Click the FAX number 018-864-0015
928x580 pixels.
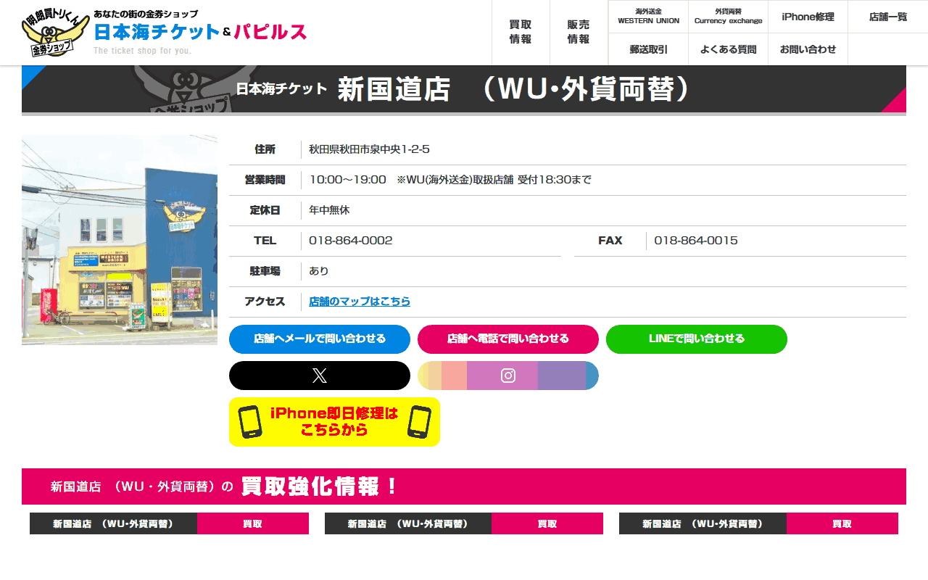696,241
